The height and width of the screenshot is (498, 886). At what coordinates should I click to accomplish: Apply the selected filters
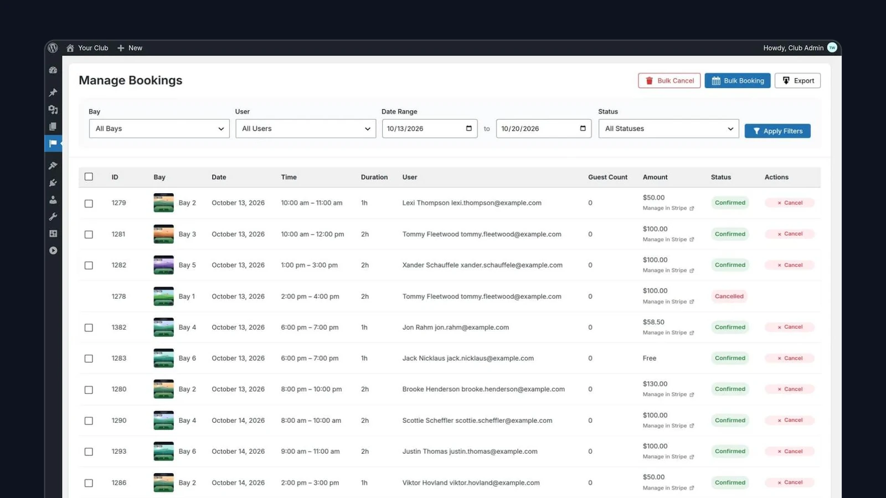click(x=777, y=131)
